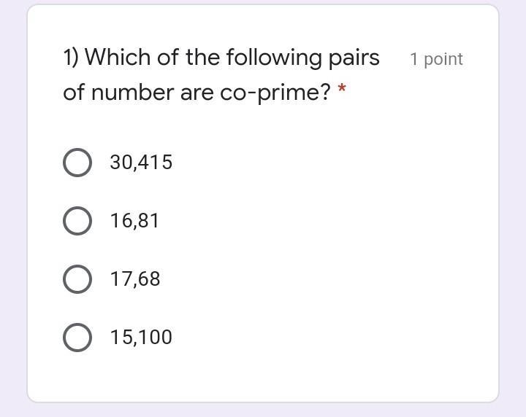Select the 15,100 radio button
Screen dimensions: 526x417
point(77,338)
